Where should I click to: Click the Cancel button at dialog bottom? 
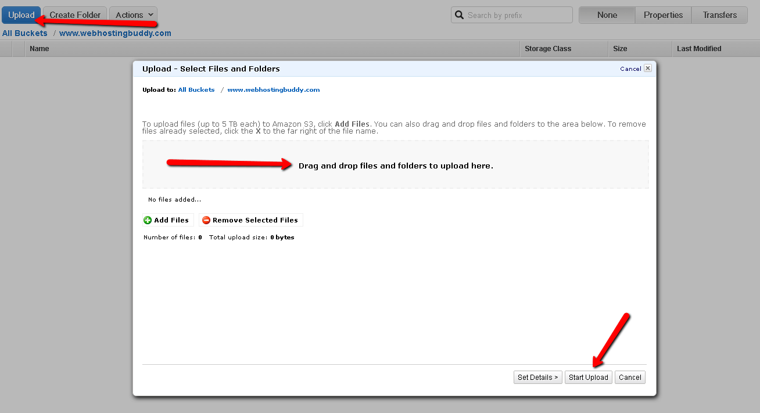point(630,378)
